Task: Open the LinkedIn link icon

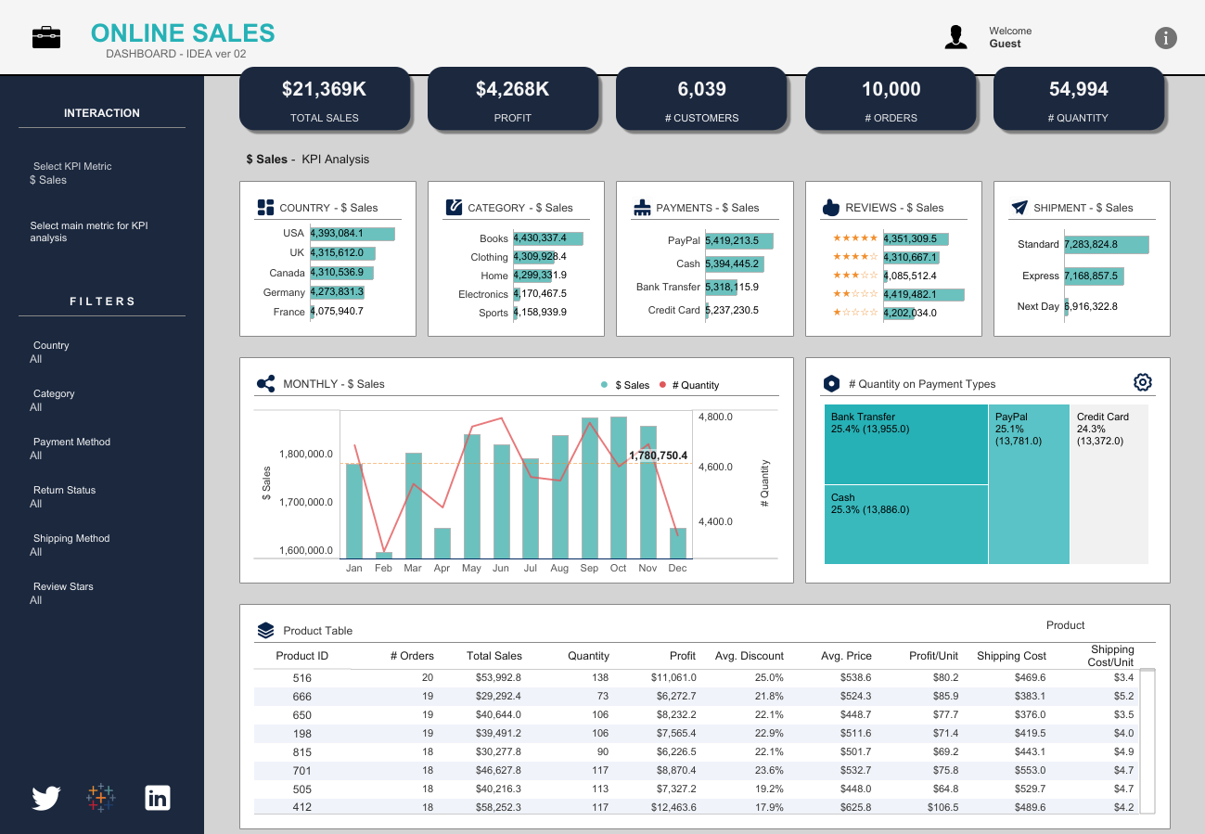Action: [158, 797]
